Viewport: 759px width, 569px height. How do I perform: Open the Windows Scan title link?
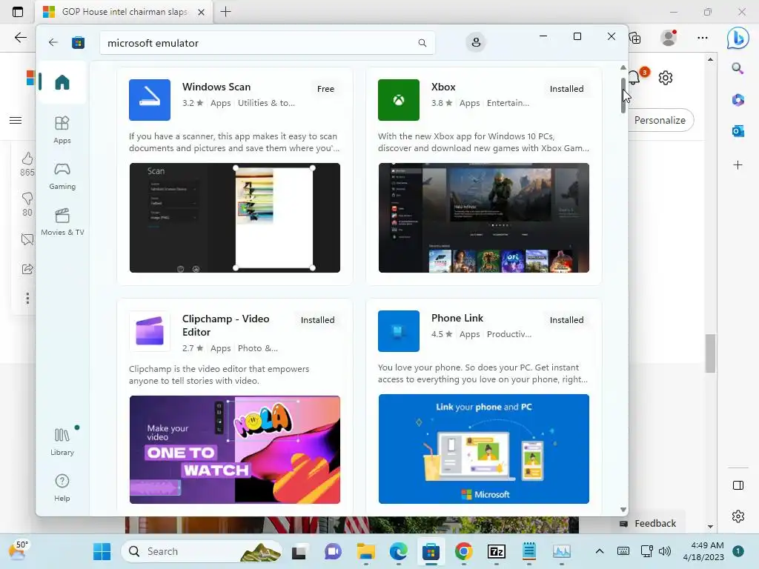tap(216, 87)
